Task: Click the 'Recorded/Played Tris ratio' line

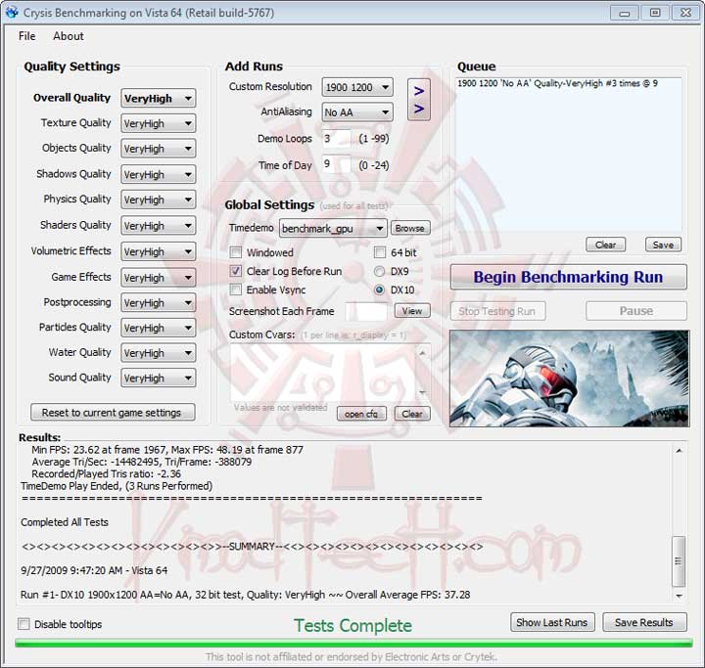Action: [106, 474]
